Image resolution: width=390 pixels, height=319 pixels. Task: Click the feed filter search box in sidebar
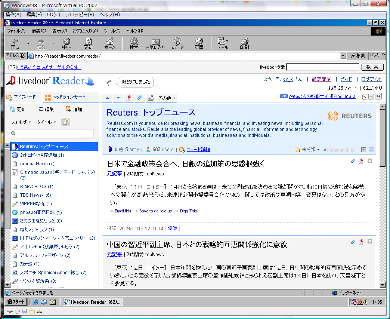click(x=51, y=134)
